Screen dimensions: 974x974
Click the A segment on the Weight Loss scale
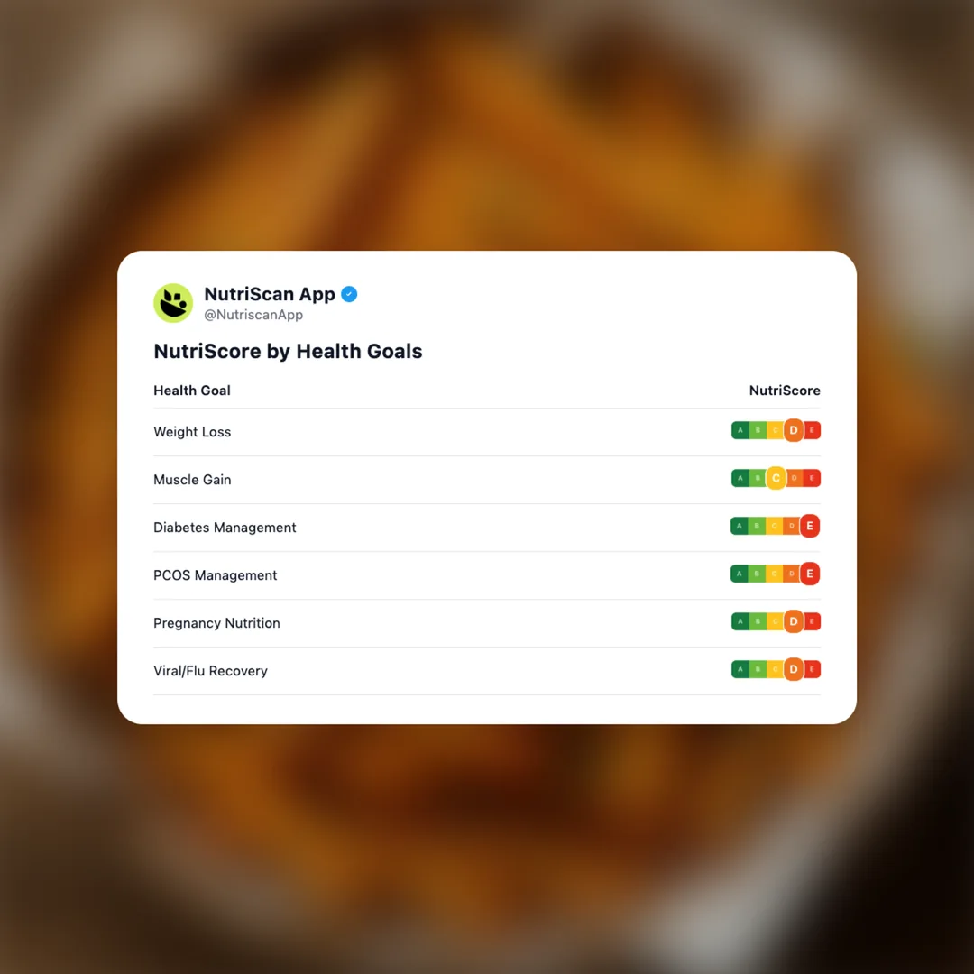740,430
